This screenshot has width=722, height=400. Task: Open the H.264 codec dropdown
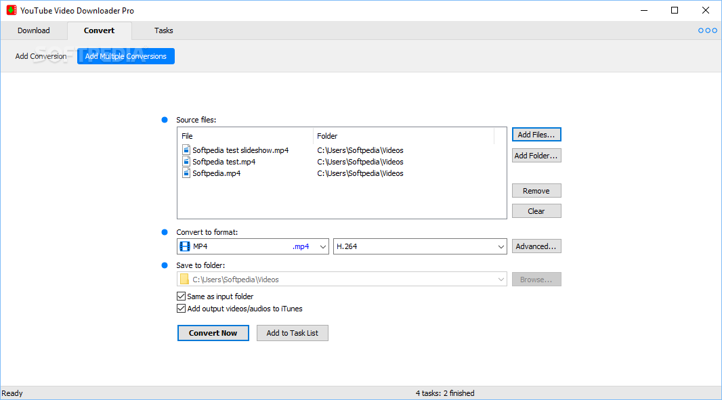click(420, 246)
